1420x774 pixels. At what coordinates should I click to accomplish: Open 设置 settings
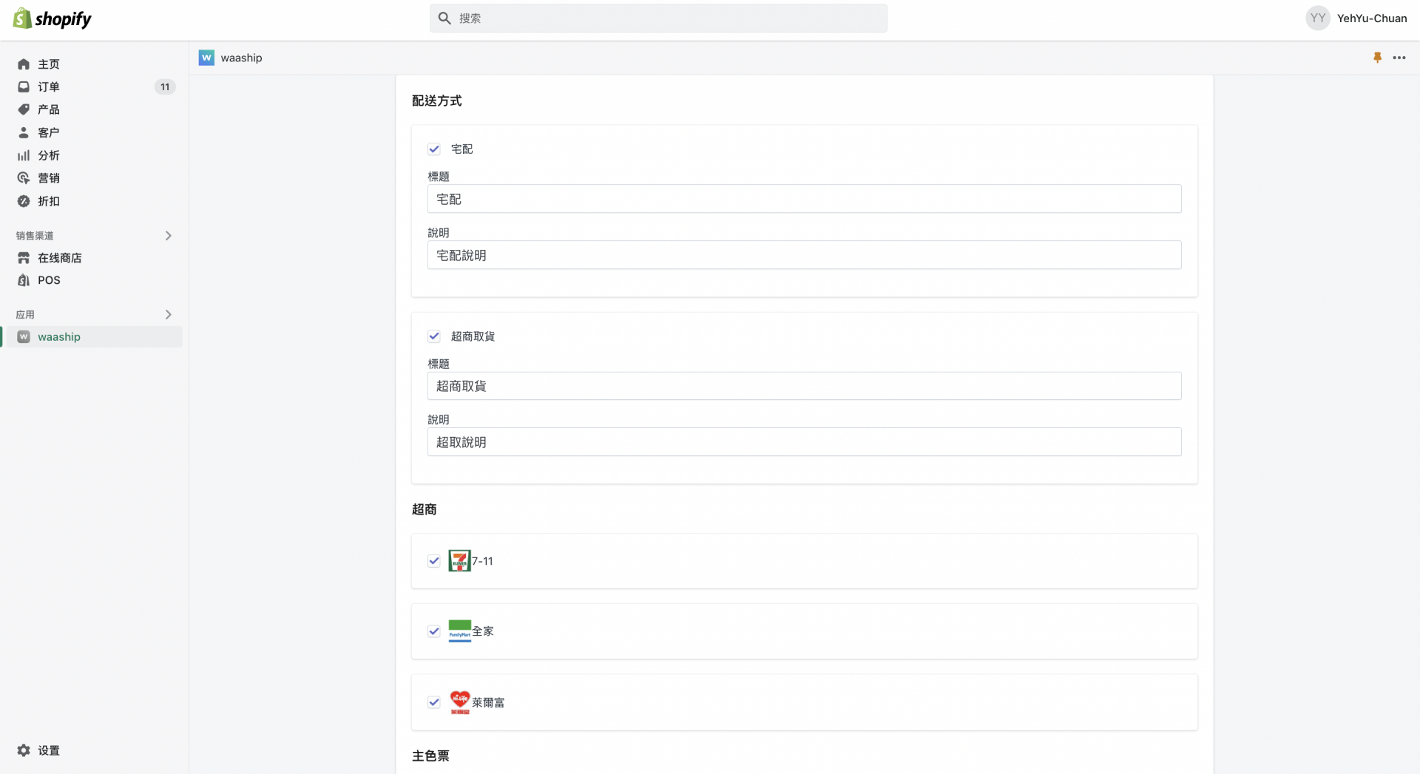(49, 750)
